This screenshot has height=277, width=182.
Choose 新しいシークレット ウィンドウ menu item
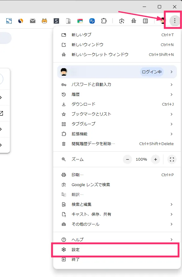click(x=117, y=54)
